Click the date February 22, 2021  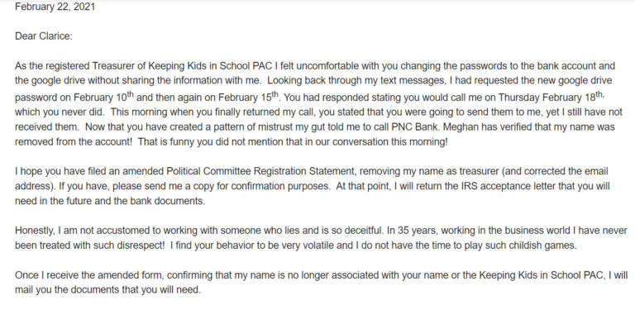point(55,7)
